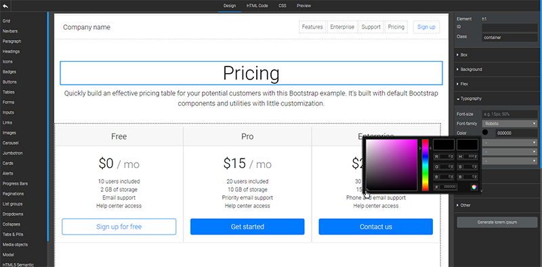
Task: Switch to the Design tab
Action: [230, 5]
